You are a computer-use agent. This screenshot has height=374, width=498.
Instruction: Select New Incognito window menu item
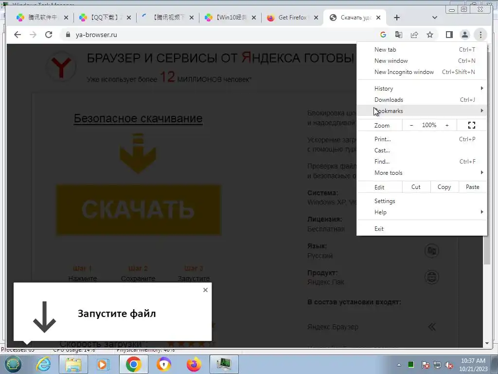pos(422,72)
